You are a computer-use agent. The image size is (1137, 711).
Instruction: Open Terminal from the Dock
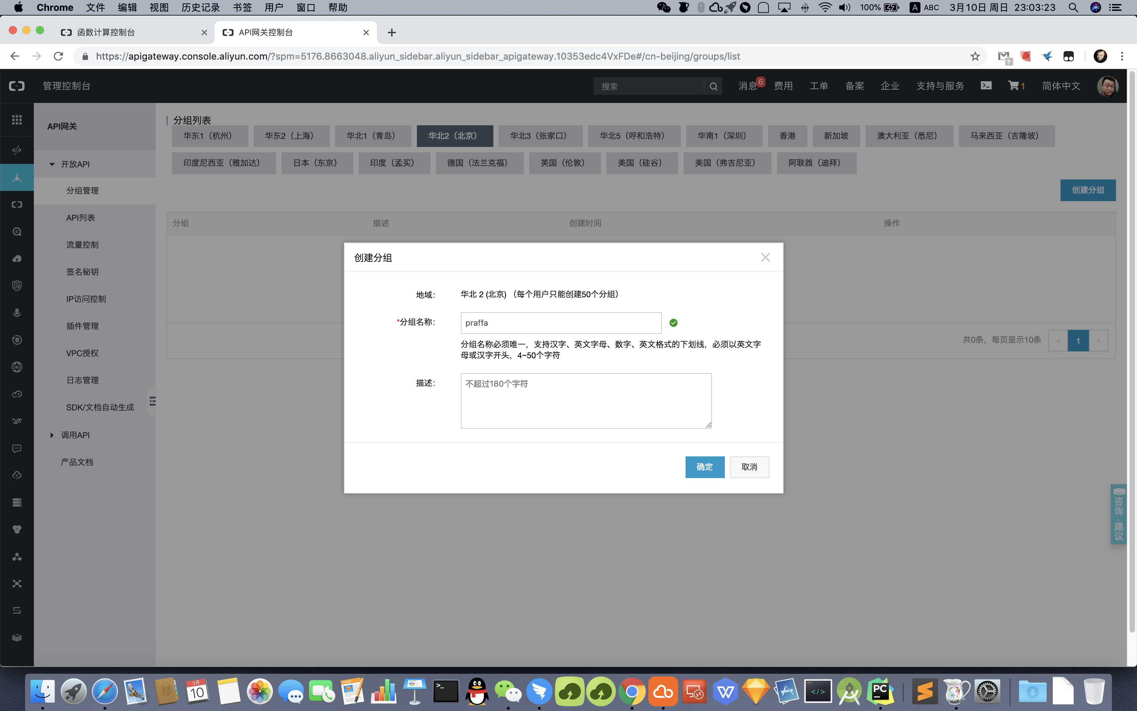[x=445, y=691]
